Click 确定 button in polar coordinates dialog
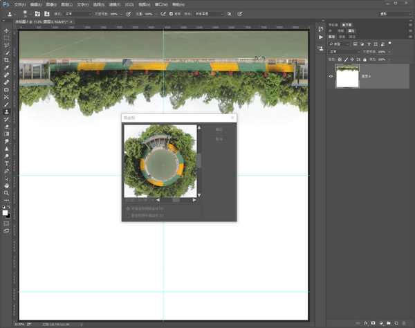Viewport: 415px width, 328px height. (219, 129)
